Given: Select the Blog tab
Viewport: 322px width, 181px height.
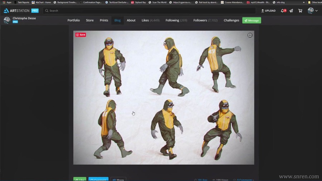Looking at the screenshot, I should [117, 20].
